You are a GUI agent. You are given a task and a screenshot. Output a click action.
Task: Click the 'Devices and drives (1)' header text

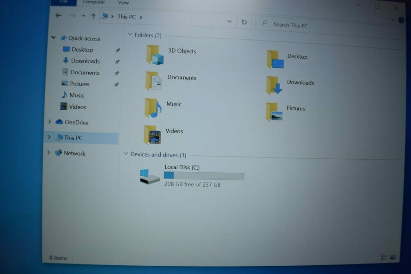click(158, 154)
